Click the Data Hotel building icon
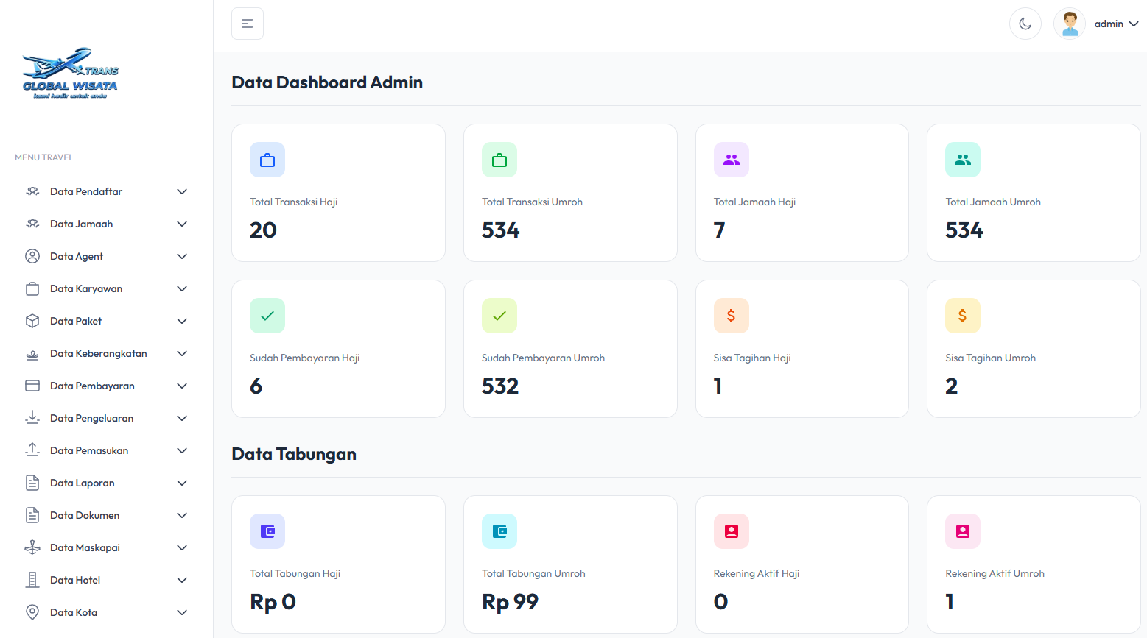The height and width of the screenshot is (638, 1147). (32, 580)
